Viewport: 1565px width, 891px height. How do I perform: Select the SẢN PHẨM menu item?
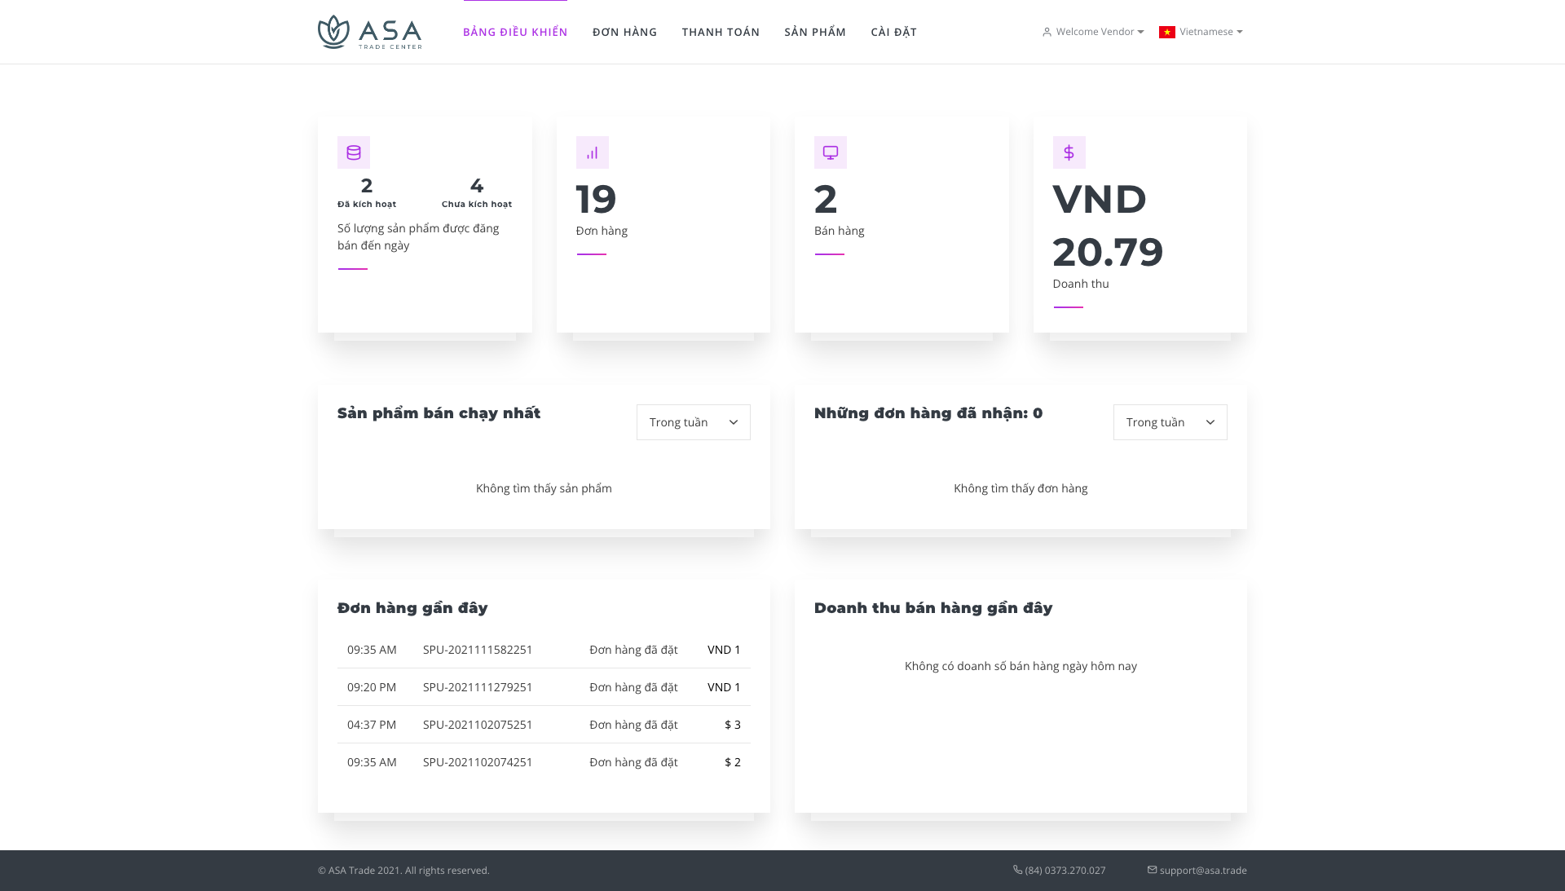815,32
